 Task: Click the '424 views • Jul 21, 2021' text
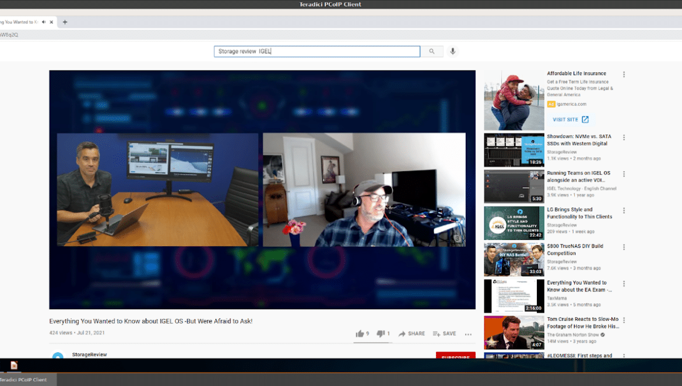[76, 332]
